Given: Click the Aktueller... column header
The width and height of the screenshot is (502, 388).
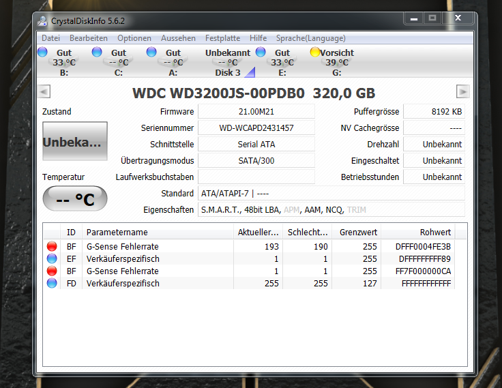Looking at the screenshot, I should coord(258,232).
